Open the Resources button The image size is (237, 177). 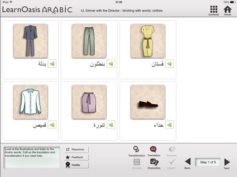click(77, 149)
